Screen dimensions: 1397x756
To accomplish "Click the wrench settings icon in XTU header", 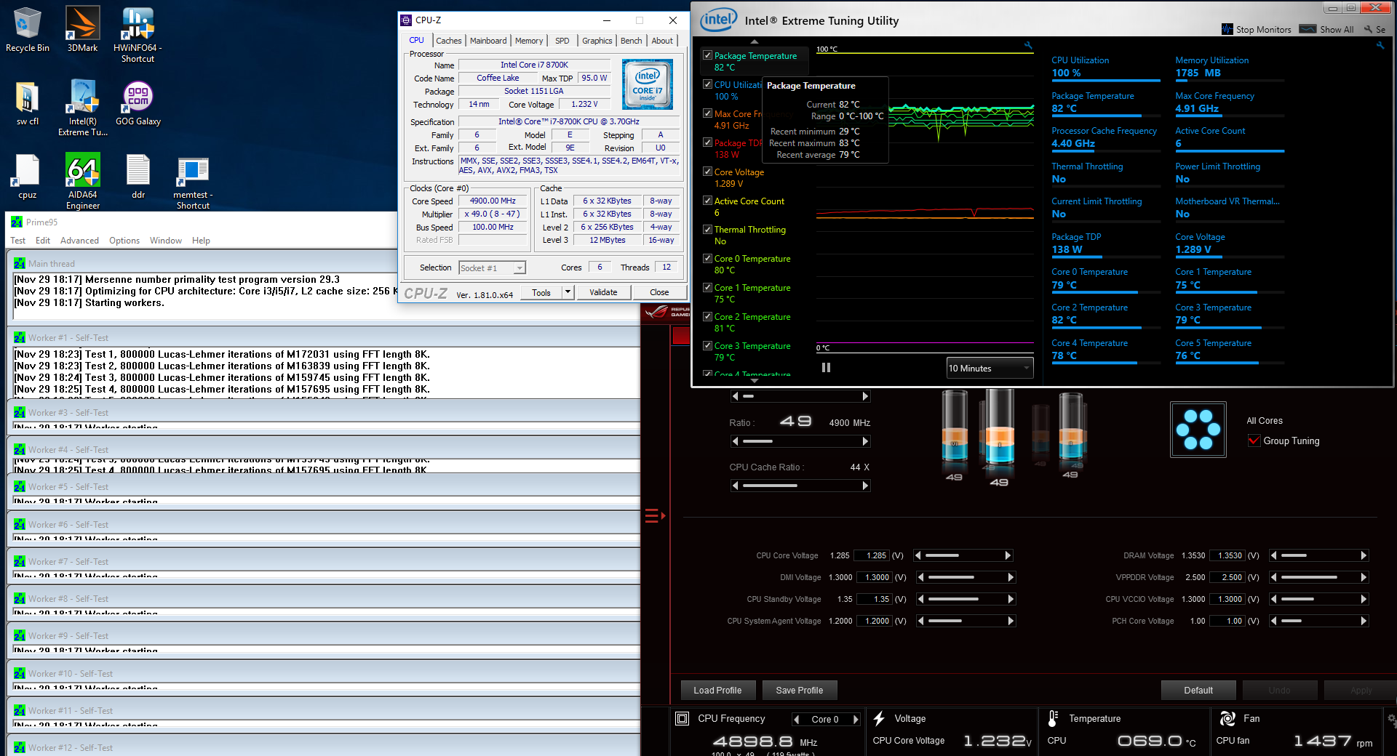I will [x=1368, y=29].
